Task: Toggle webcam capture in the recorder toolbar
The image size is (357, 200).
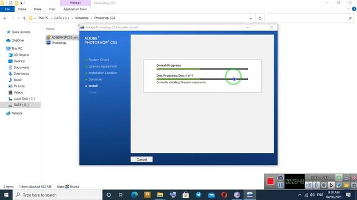Action: pyautogui.click(x=324, y=185)
